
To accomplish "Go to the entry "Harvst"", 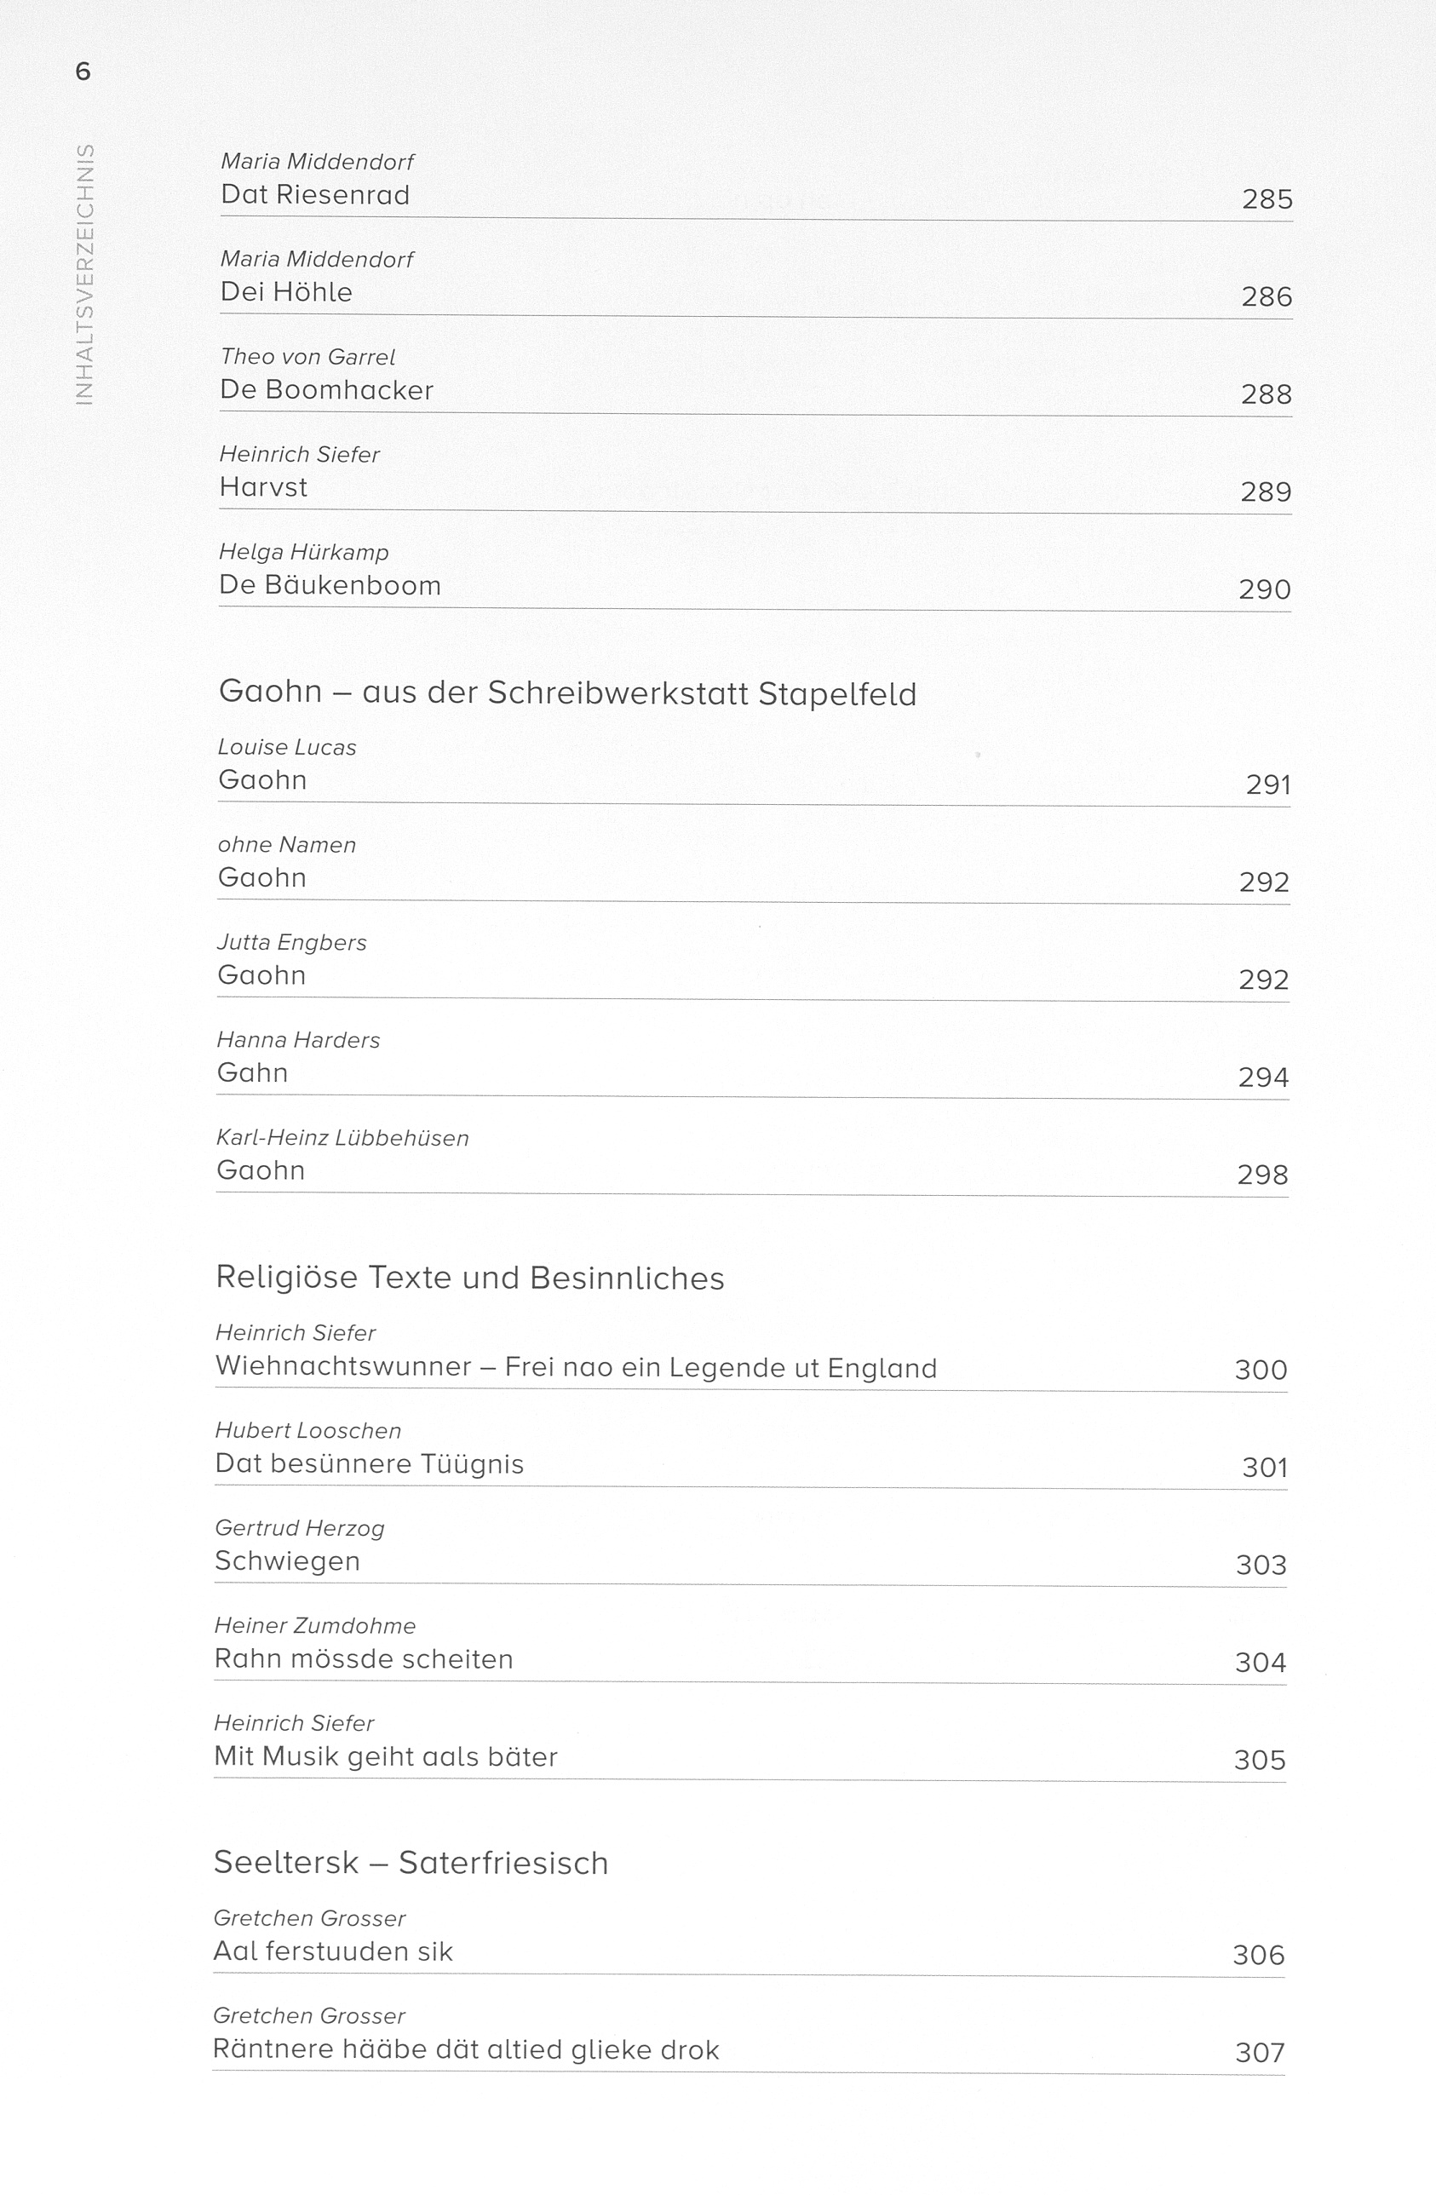I will 263,487.
